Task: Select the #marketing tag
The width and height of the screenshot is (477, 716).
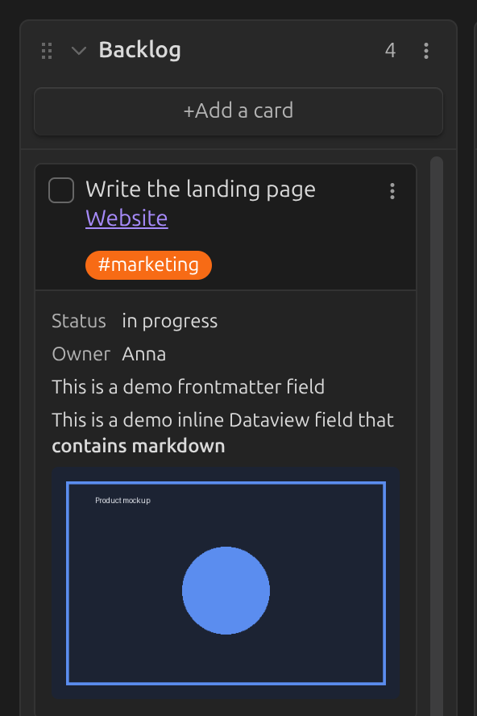Action: (x=148, y=264)
